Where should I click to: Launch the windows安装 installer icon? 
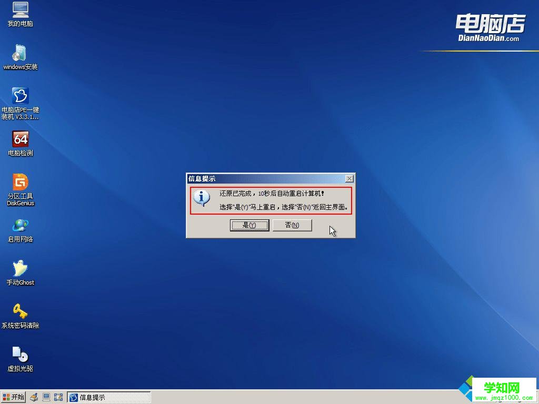20,55
